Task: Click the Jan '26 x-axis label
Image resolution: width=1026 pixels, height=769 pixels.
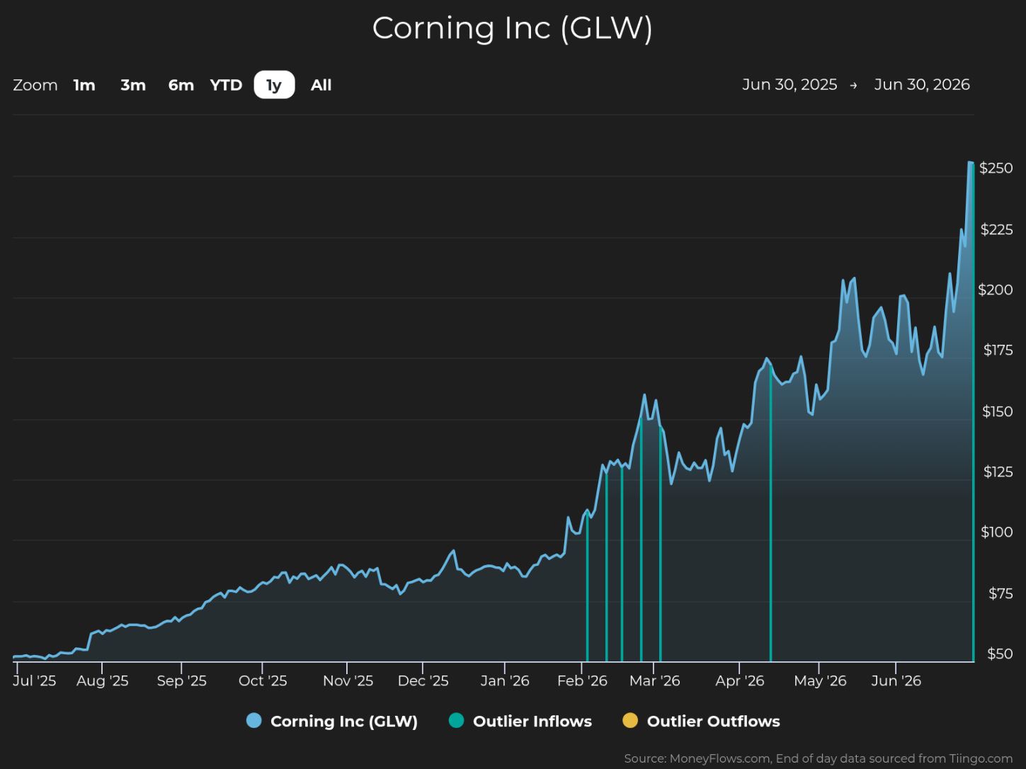Action: click(505, 680)
